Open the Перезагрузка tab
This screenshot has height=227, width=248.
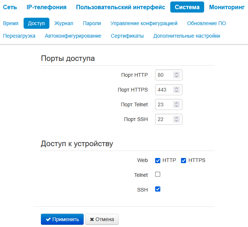tap(19, 36)
